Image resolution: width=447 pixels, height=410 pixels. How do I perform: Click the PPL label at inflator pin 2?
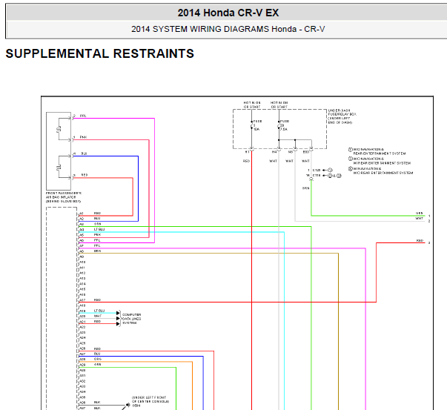click(83, 116)
